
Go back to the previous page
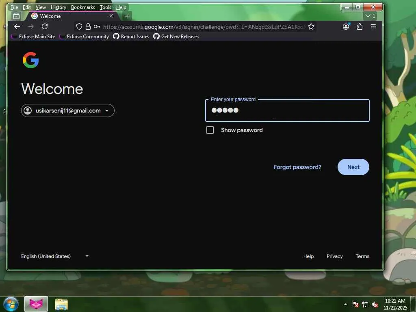(x=17, y=26)
